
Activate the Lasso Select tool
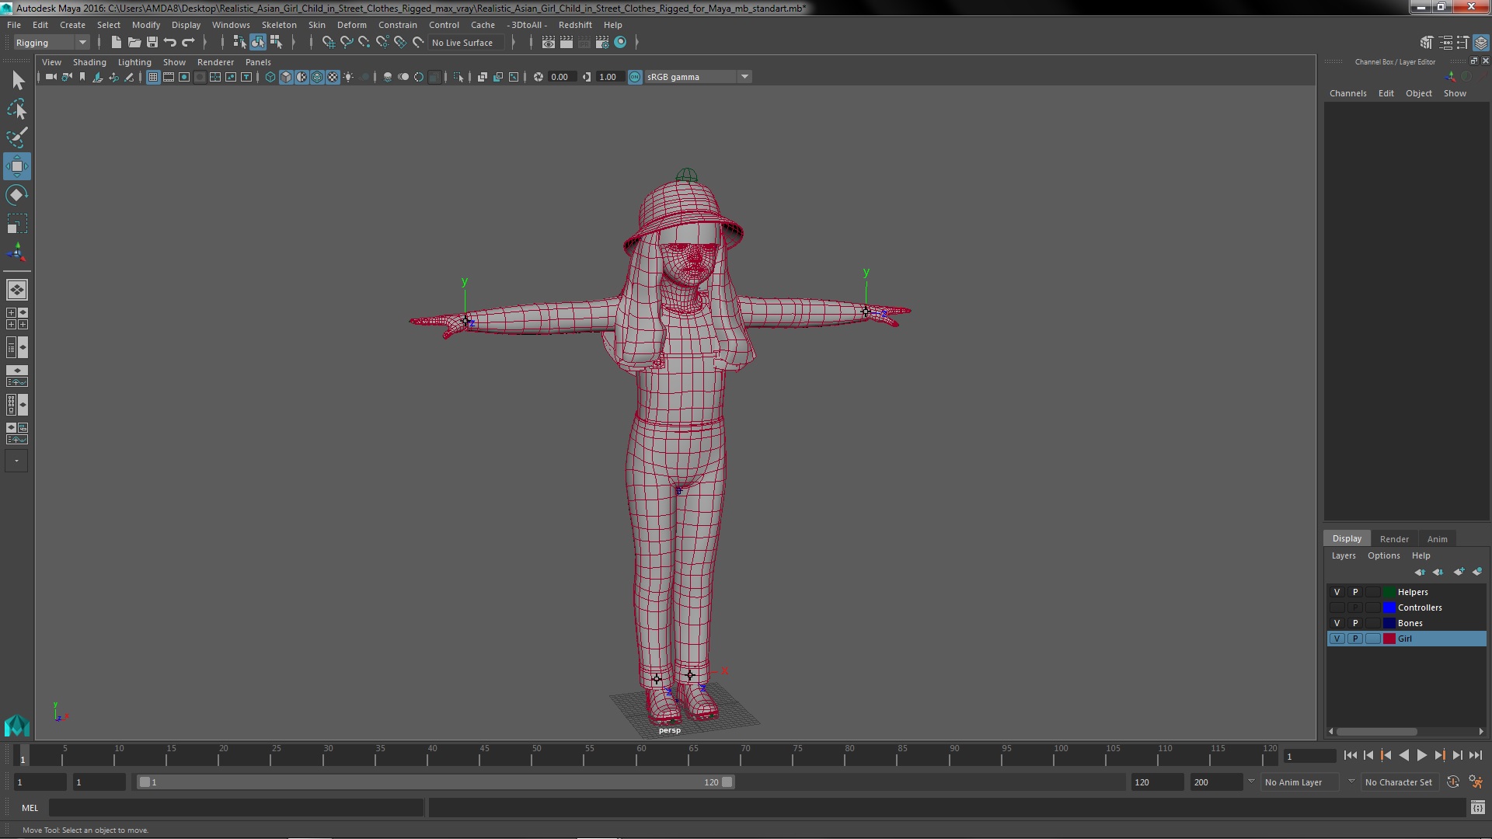(17, 109)
